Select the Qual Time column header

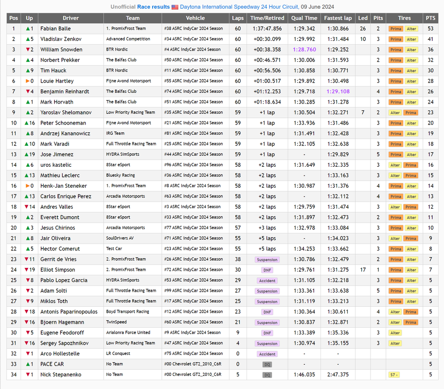pos(304,18)
